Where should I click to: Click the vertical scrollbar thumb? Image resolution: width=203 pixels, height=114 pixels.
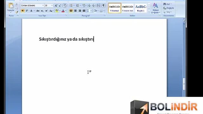184,84
